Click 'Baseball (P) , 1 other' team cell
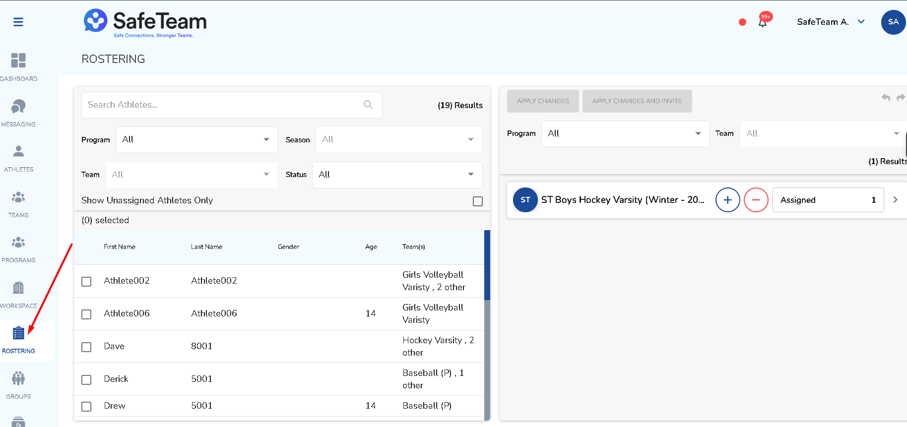This screenshot has width=907, height=427. [433, 379]
